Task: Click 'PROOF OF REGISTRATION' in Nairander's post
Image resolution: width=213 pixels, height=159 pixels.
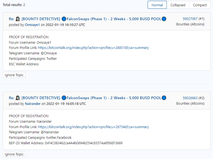Action: click(x=29, y=116)
